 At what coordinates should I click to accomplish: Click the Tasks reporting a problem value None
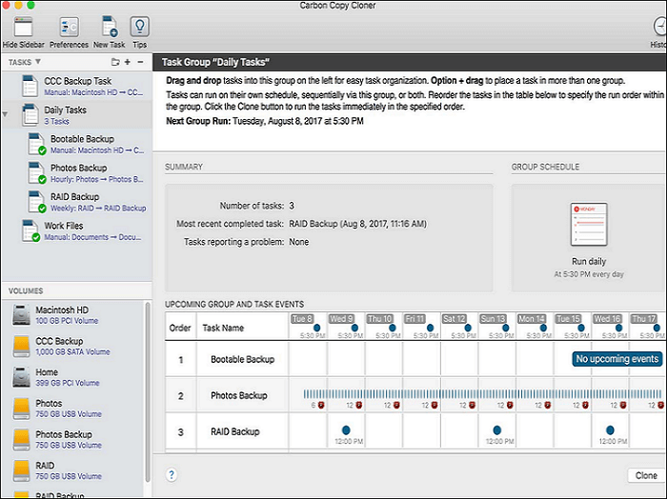point(299,242)
